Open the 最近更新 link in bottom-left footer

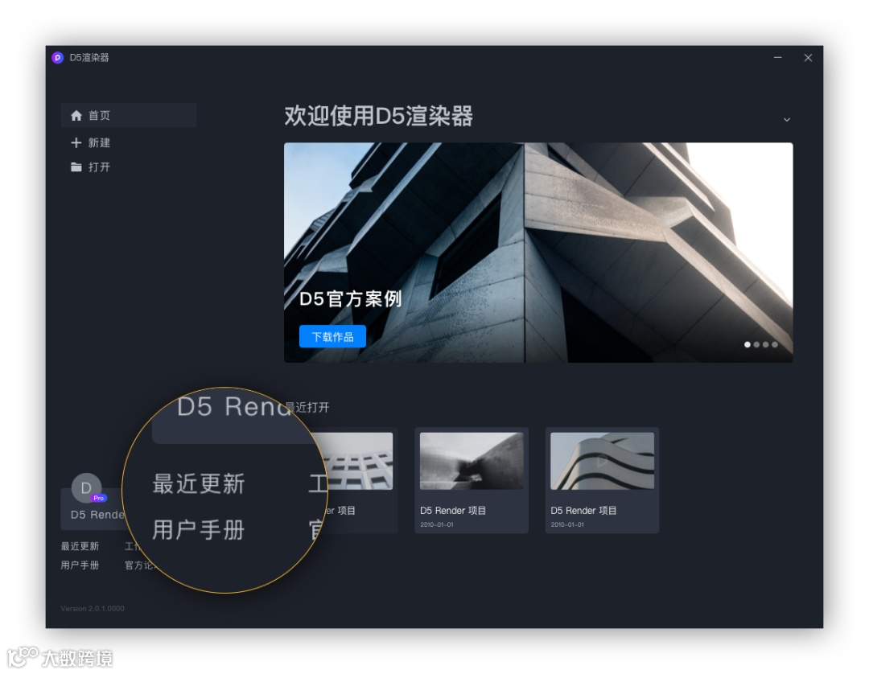80,546
